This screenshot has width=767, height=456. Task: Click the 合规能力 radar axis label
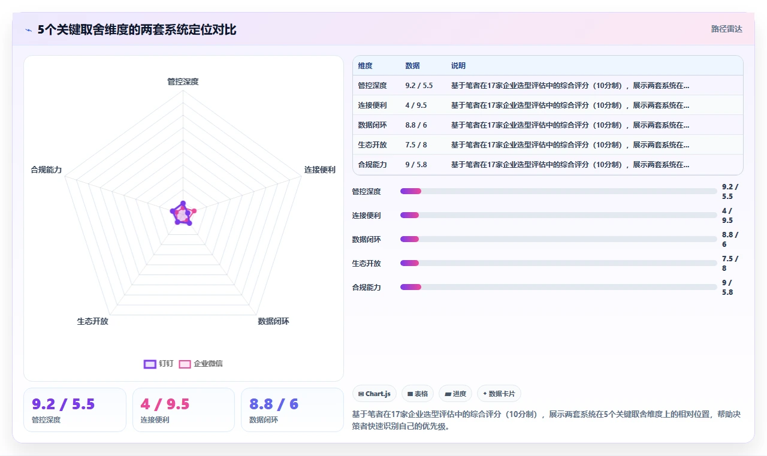click(x=46, y=170)
